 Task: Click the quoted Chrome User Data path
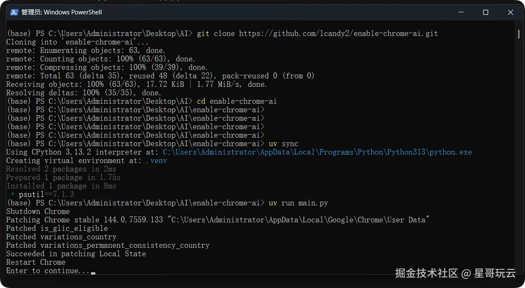(x=298, y=220)
